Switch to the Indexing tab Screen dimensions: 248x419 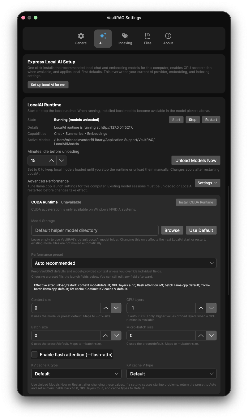tap(125, 39)
